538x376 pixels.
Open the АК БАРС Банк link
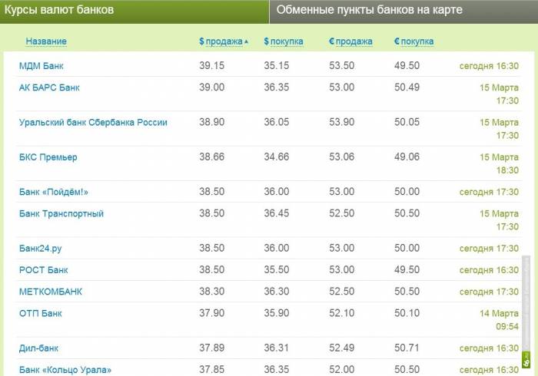(49, 87)
